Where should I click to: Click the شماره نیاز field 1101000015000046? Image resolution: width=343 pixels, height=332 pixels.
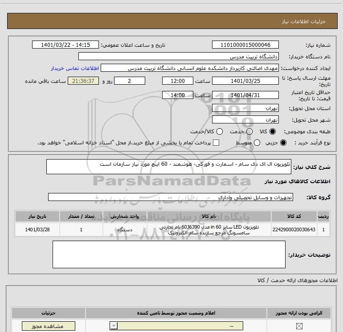tap(245, 45)
